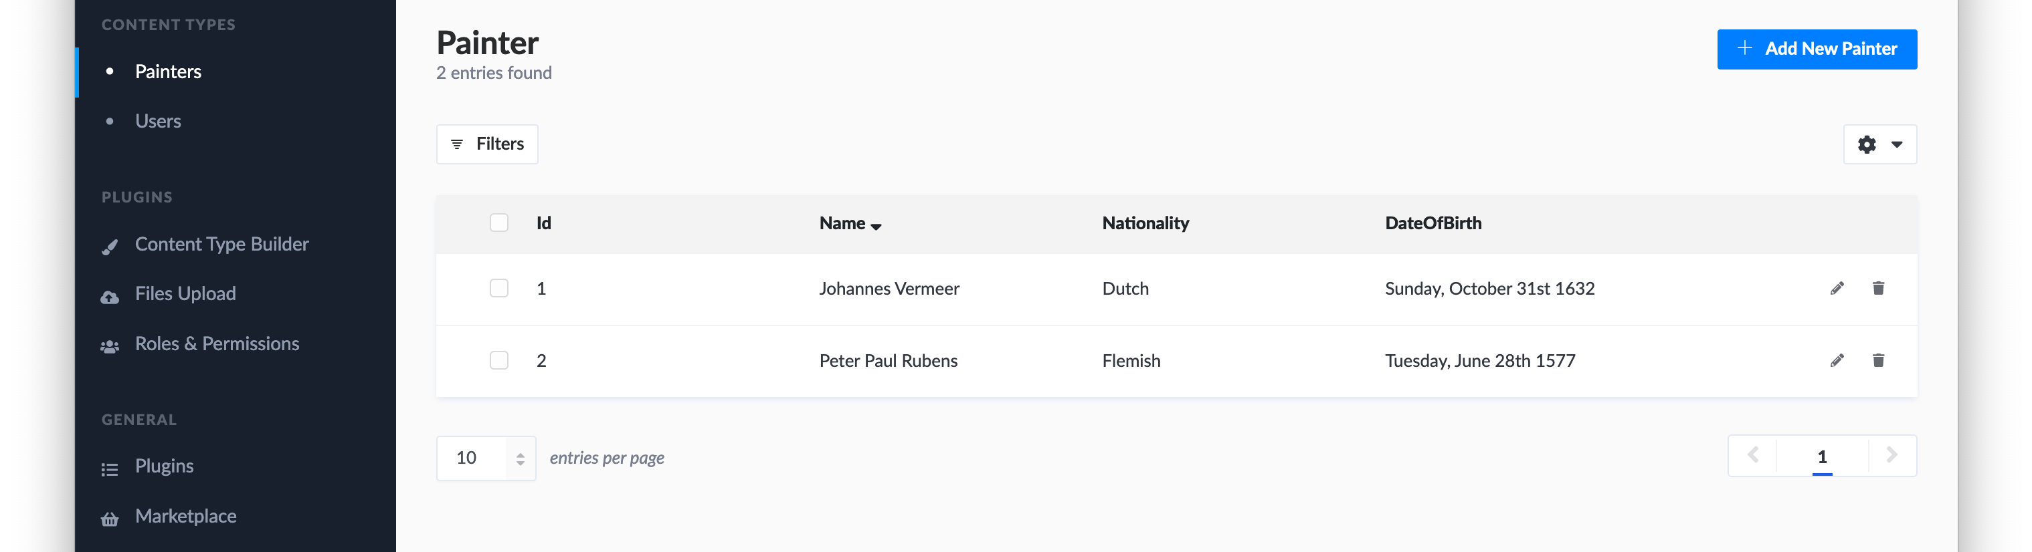Click the Add New Painter button
Viewport: 2032px width, 552px height.
coord(1817,49)
